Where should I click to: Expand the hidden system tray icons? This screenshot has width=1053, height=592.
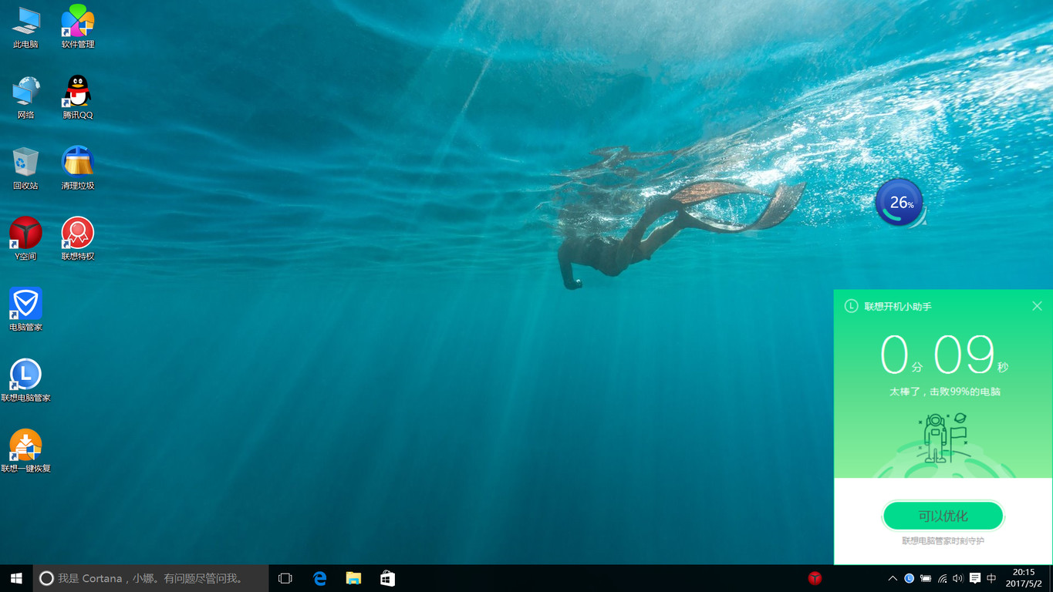[x=893, y=578]
